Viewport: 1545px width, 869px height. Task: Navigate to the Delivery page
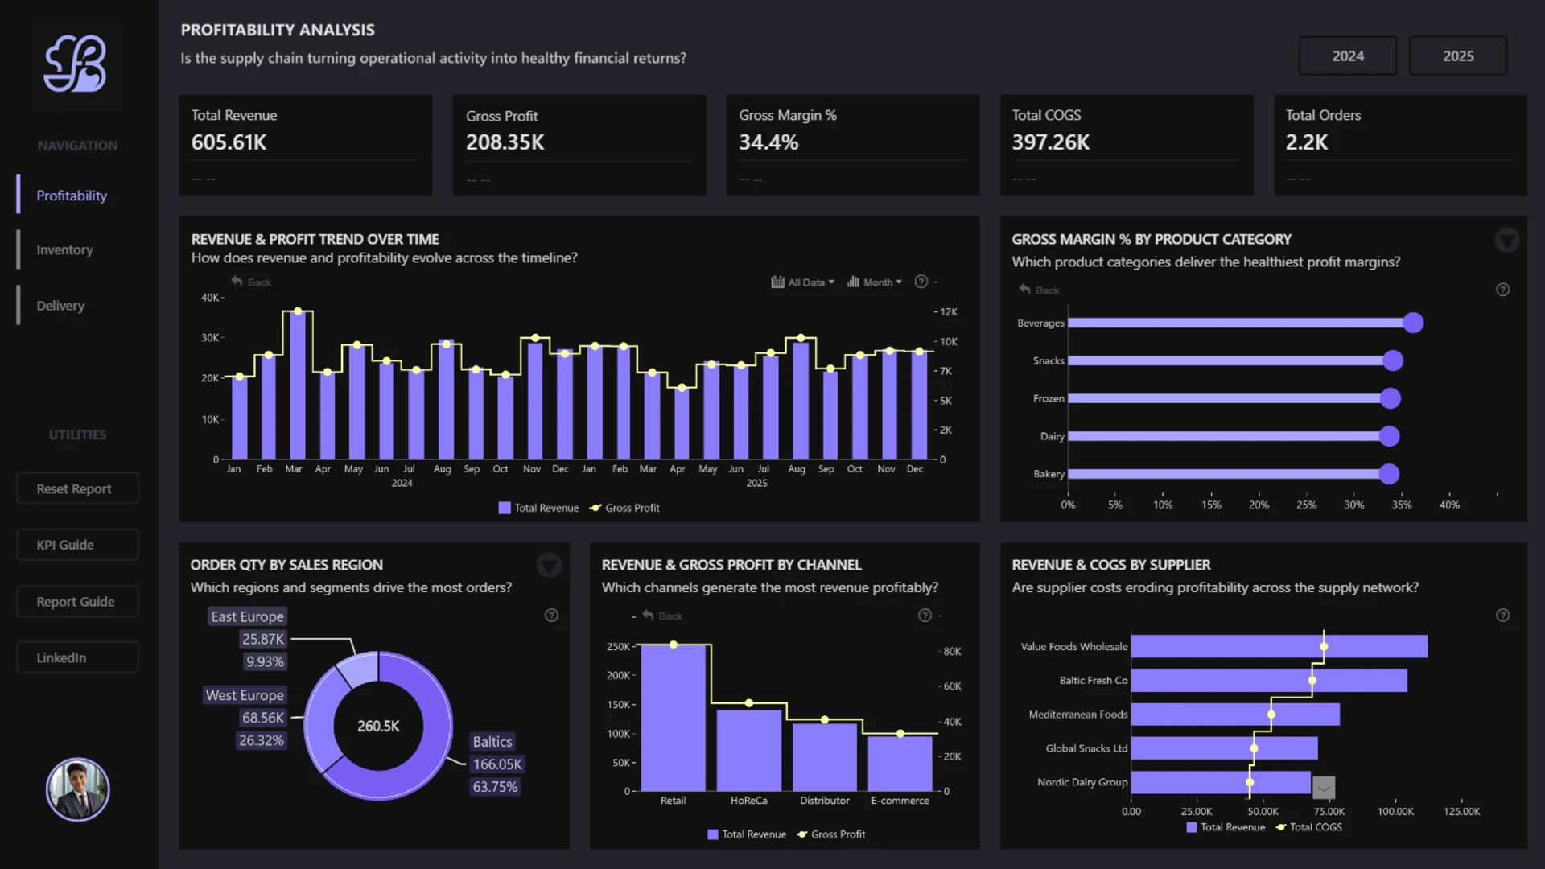(60, 306)
